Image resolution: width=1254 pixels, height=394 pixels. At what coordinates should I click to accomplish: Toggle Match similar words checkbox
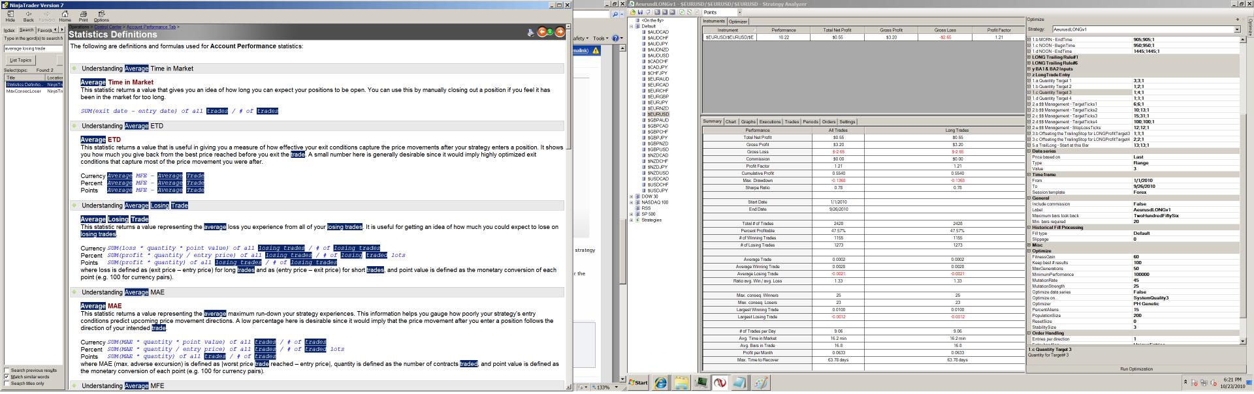(7, 377)
